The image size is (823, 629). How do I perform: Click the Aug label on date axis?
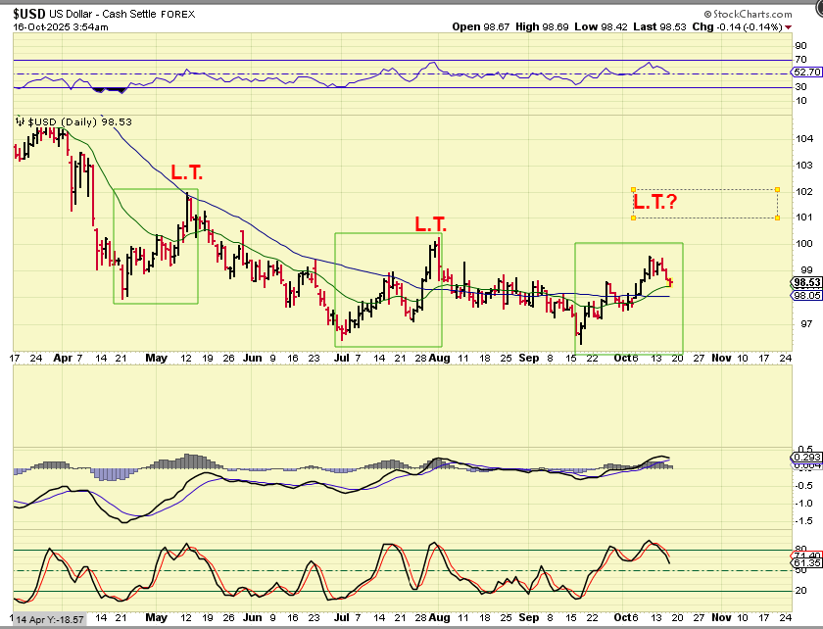(438, 359)
